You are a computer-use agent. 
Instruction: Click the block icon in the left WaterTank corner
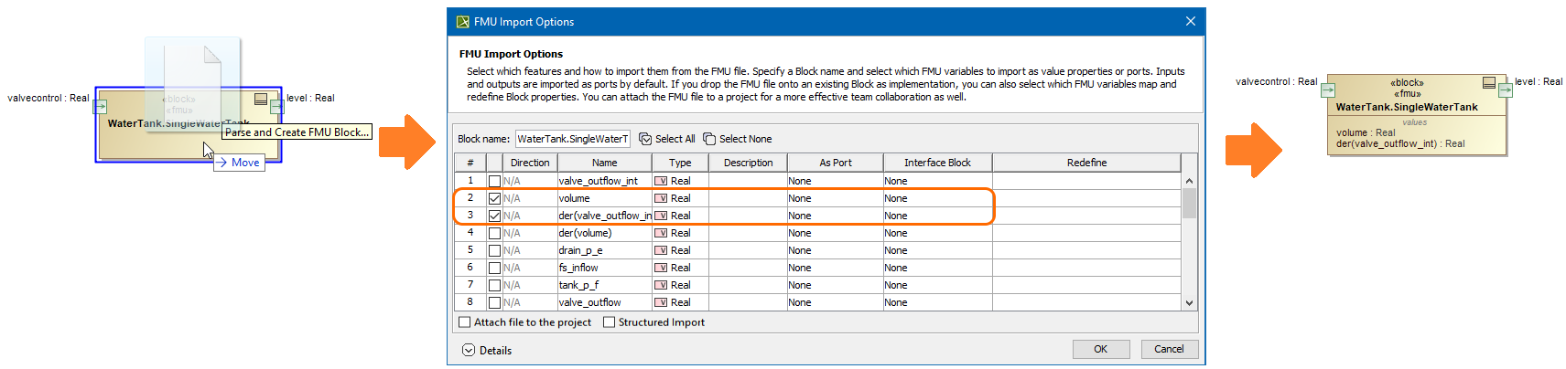click(261, 99)
